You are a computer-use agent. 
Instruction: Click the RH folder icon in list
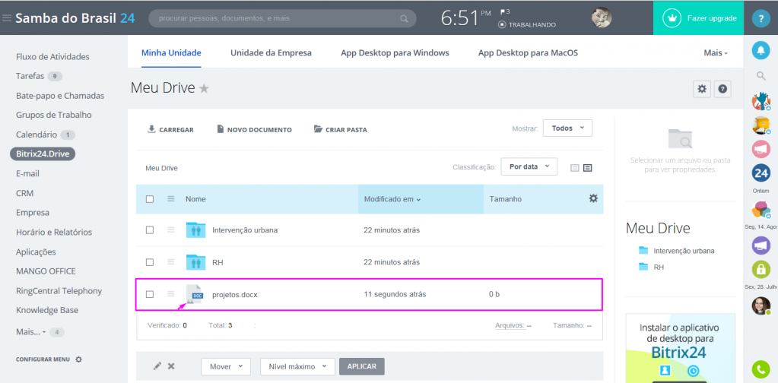point(196,262)
